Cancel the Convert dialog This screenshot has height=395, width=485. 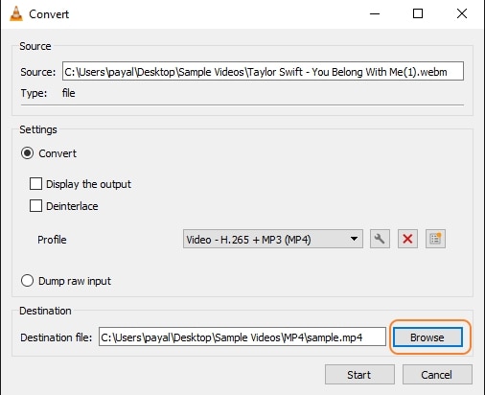[x=437, y=375]
